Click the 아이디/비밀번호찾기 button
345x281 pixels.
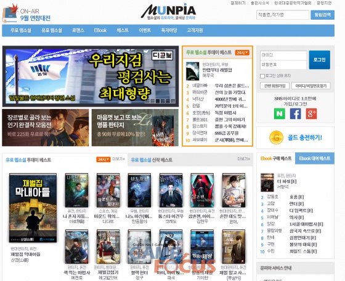311,86
